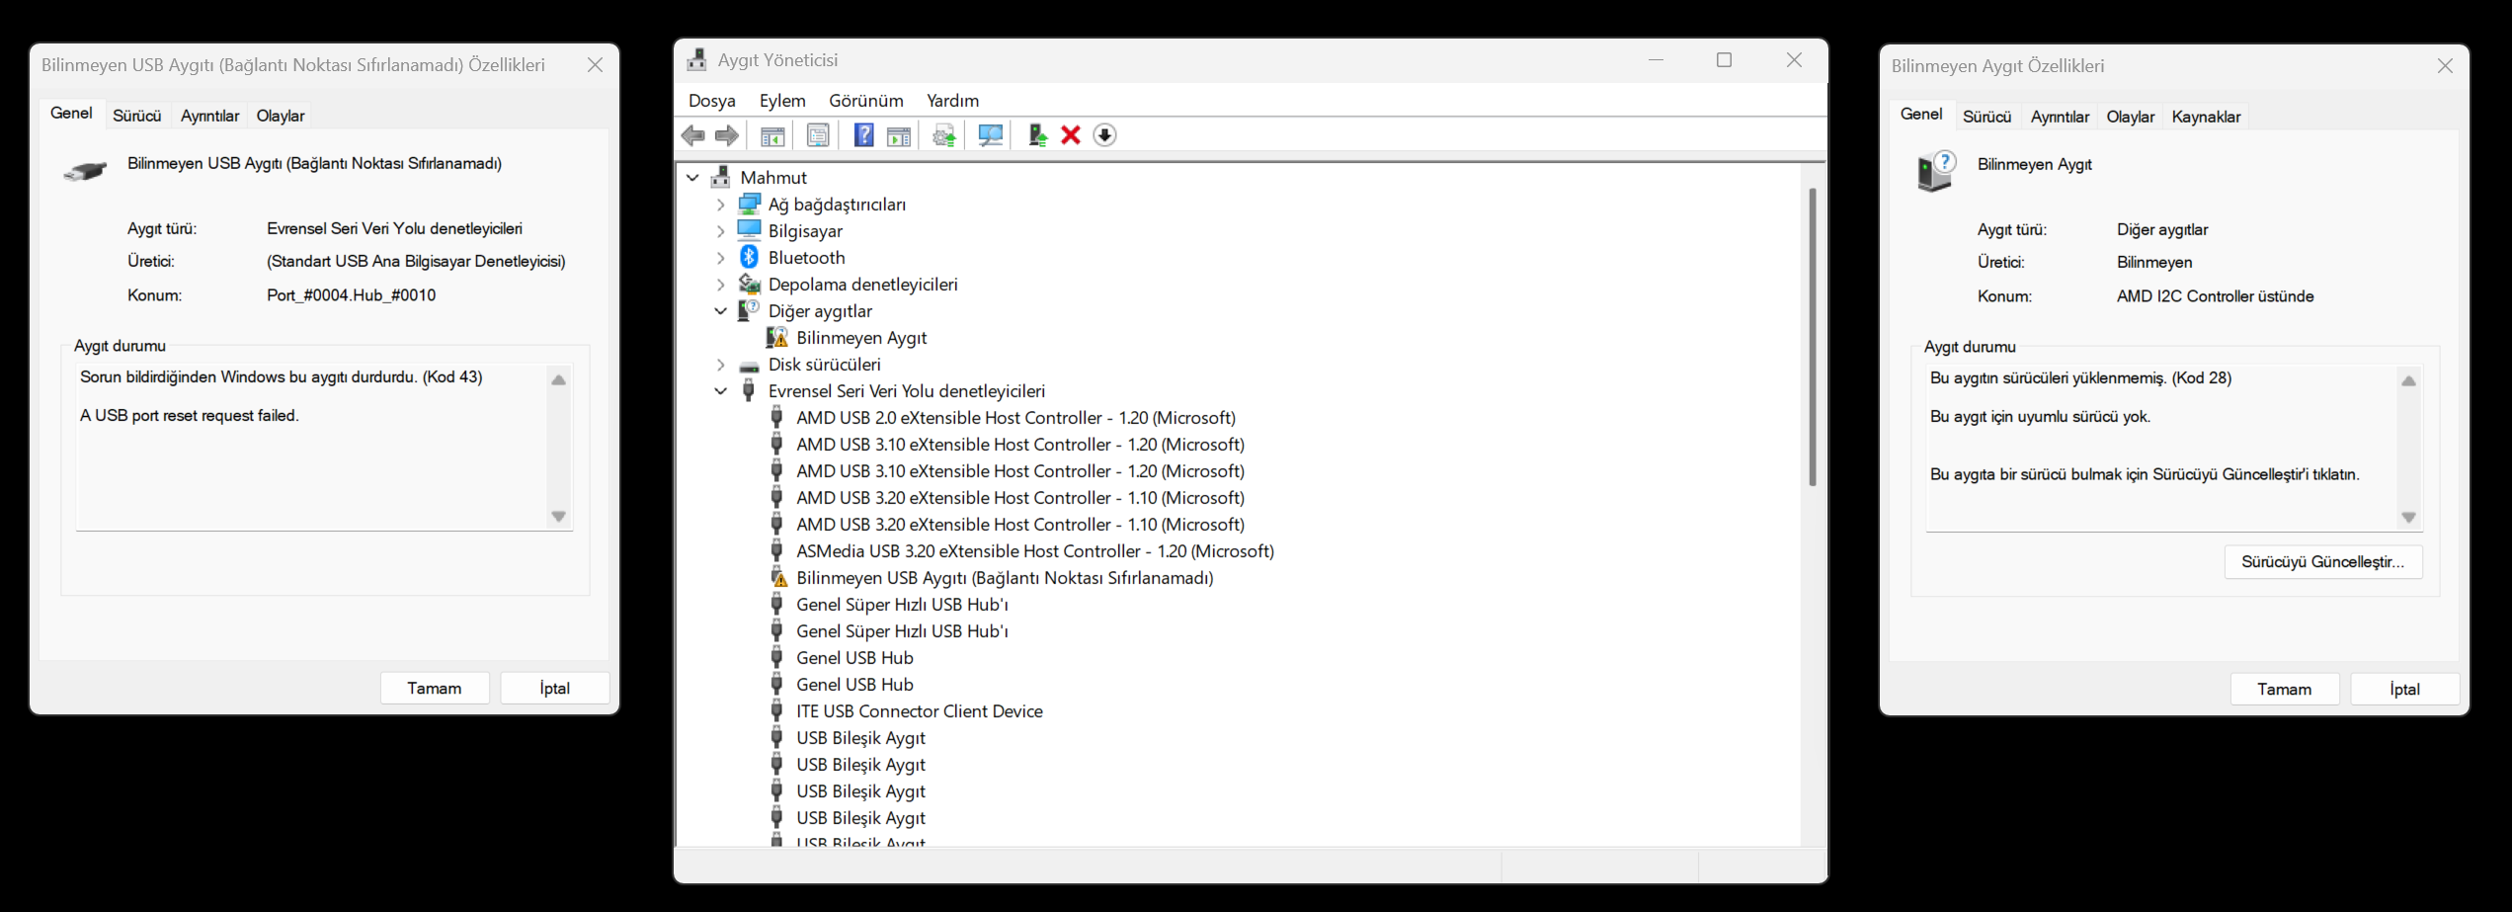The height and width of the screenshot is (912, 2512).
Task: Click İptal in Bilinmeyen Aygıt Özellikleri dialog
Action: (x=2405, y=689)
